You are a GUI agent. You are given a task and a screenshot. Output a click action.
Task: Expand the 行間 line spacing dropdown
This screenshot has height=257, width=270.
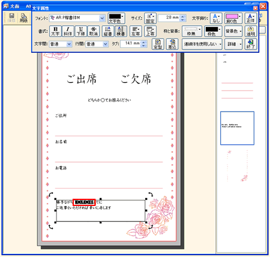pos(106,44)
